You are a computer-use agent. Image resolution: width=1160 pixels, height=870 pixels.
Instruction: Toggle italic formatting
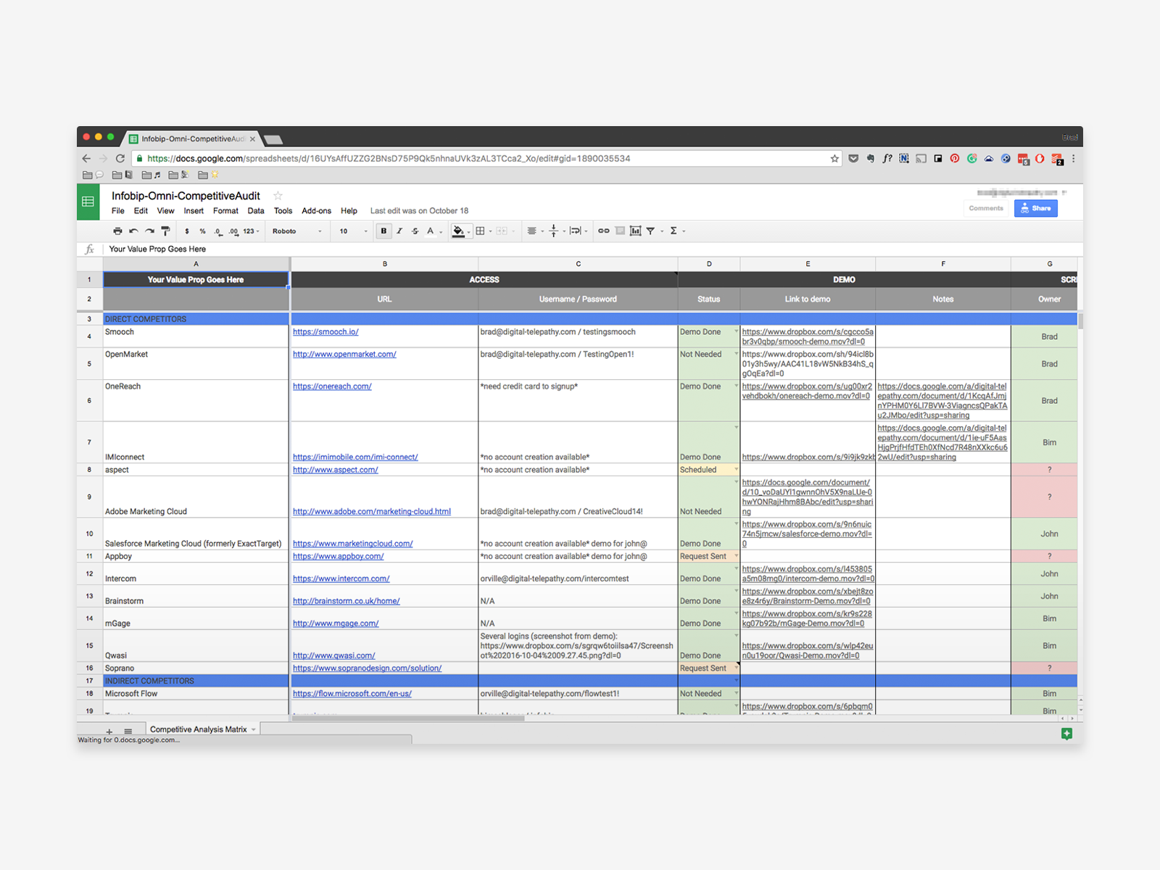point(399,231)
